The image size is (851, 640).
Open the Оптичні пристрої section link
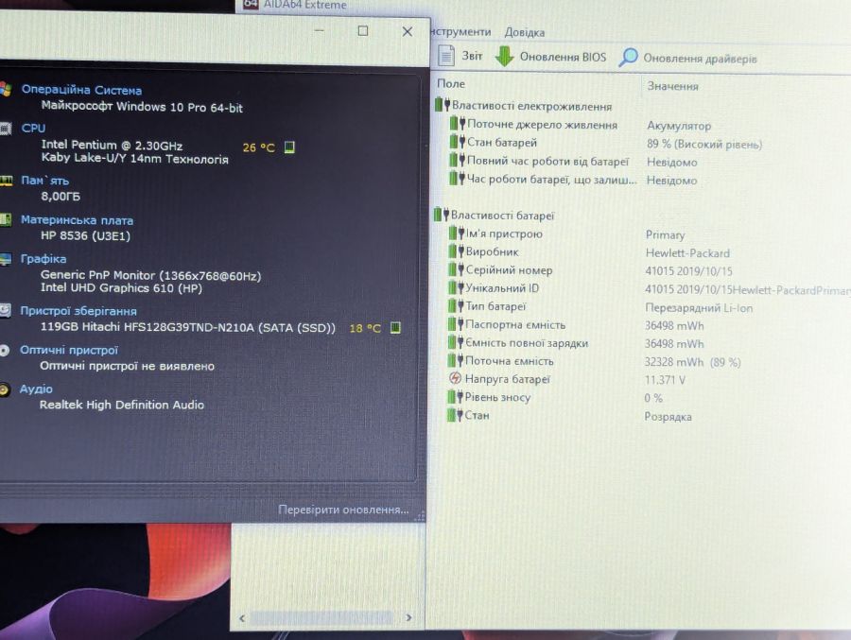pyautogui.click(x=68, y=350)
